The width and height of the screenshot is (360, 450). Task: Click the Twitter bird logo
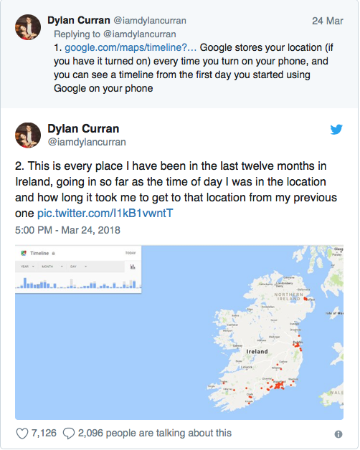coord(336,129)
